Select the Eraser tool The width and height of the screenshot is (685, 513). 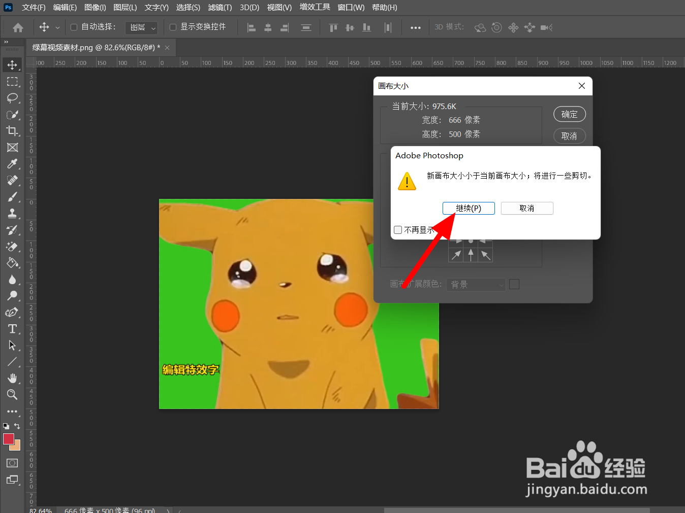coord(12,247)
